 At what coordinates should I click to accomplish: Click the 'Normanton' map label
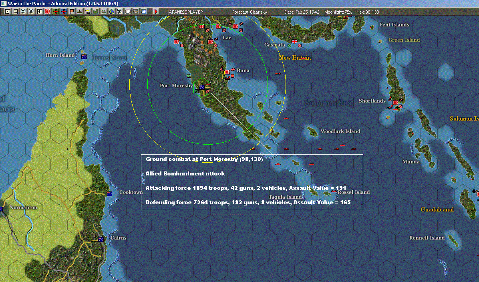[24, 207]
